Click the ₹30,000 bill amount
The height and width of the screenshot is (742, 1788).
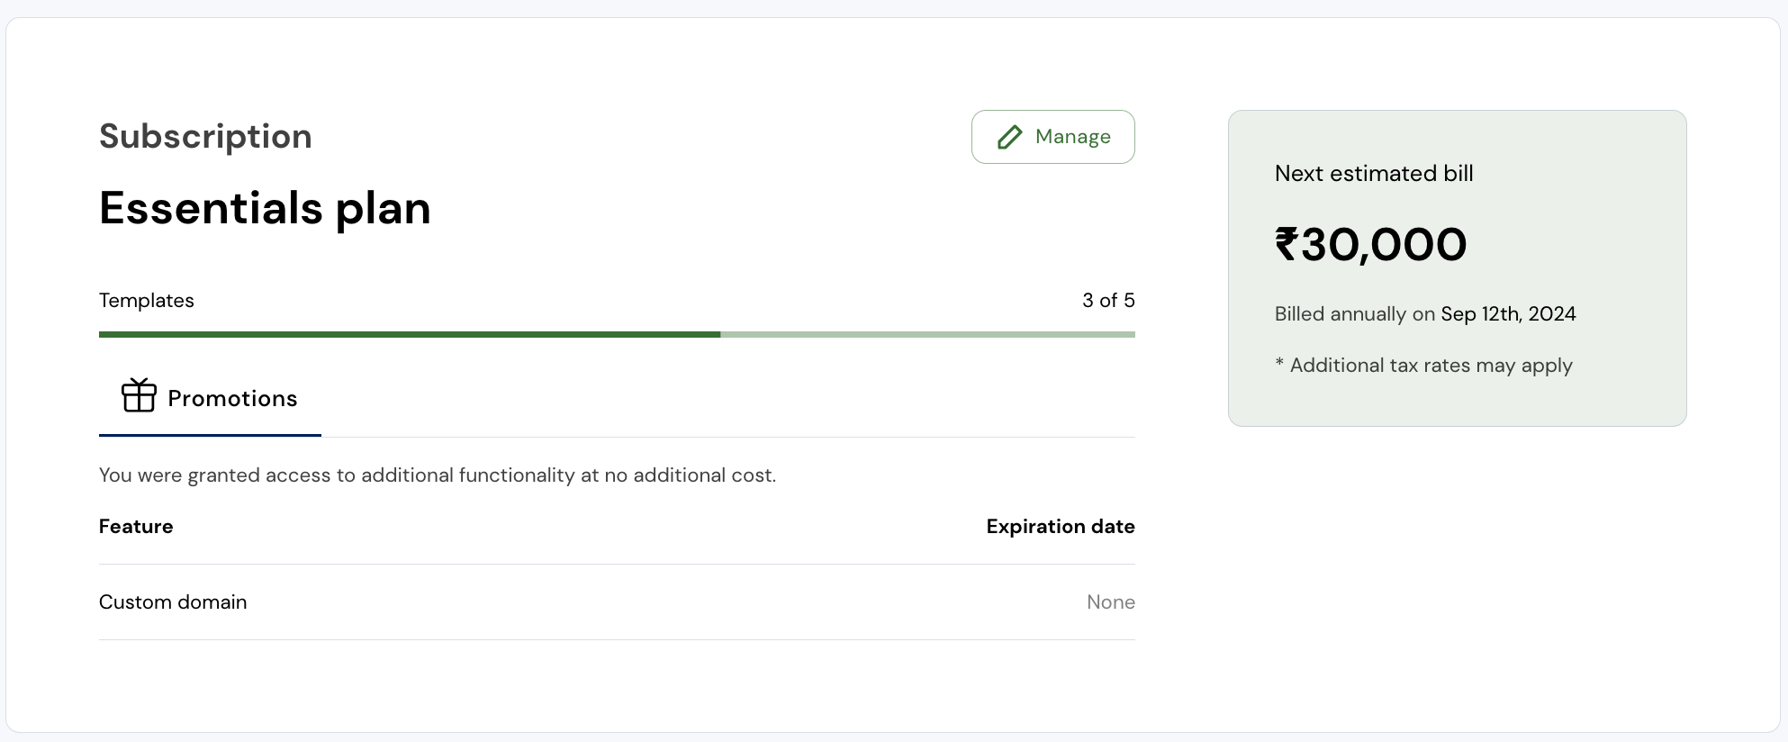[x=1370, y=245]
